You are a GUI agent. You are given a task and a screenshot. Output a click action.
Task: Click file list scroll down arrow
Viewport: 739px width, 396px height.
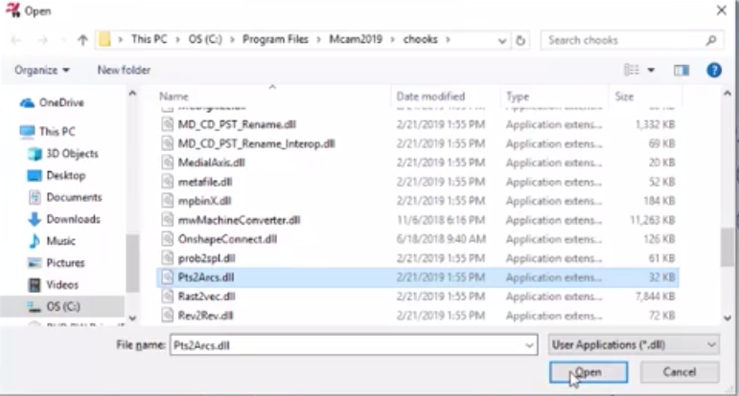pyautogui.click(x=727, y=318)
